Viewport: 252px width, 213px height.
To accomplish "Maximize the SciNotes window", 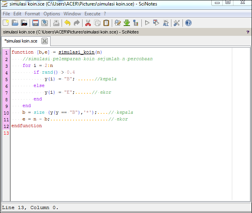I will coord(228,2).
